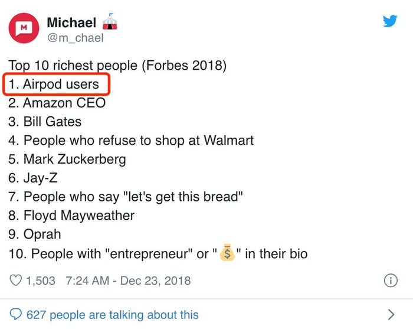Expand conversation with the right chevron arrow

[391, 314]
